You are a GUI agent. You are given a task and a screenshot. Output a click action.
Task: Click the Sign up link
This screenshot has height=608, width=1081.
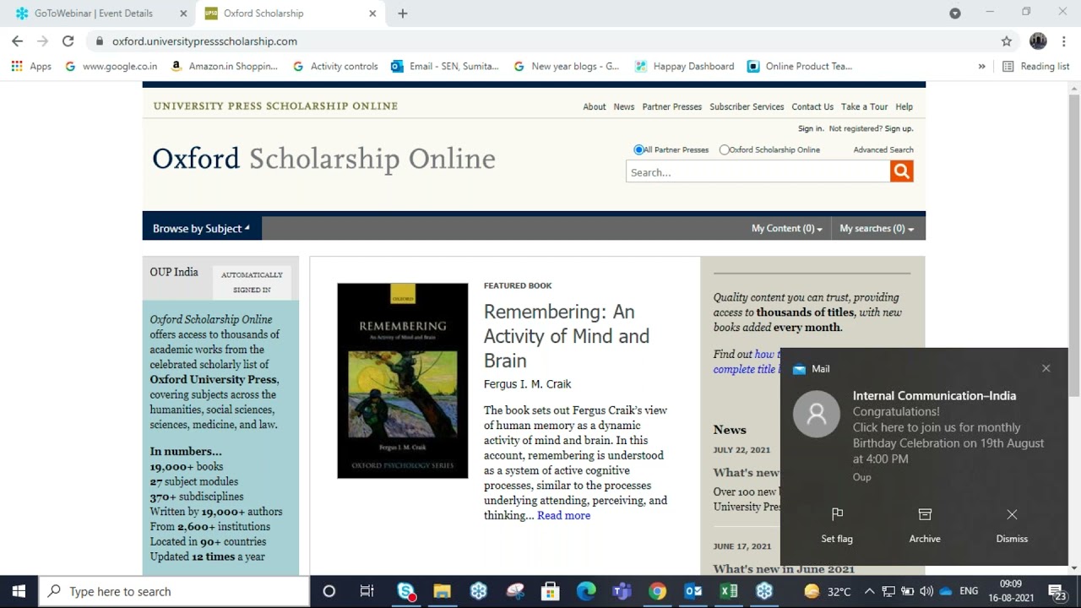tap(899, 128)
